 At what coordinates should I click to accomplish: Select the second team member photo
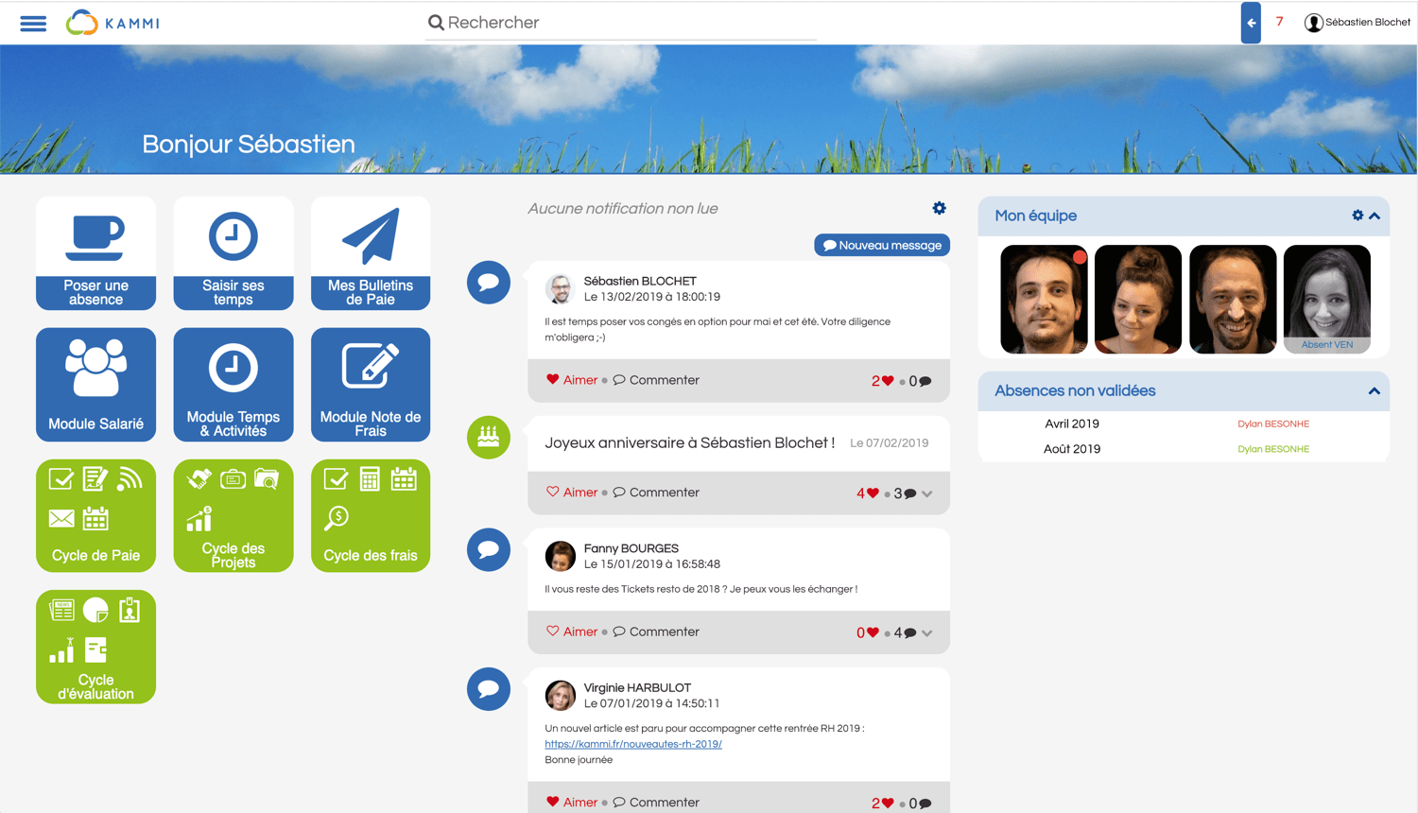tap(1138, 299)
